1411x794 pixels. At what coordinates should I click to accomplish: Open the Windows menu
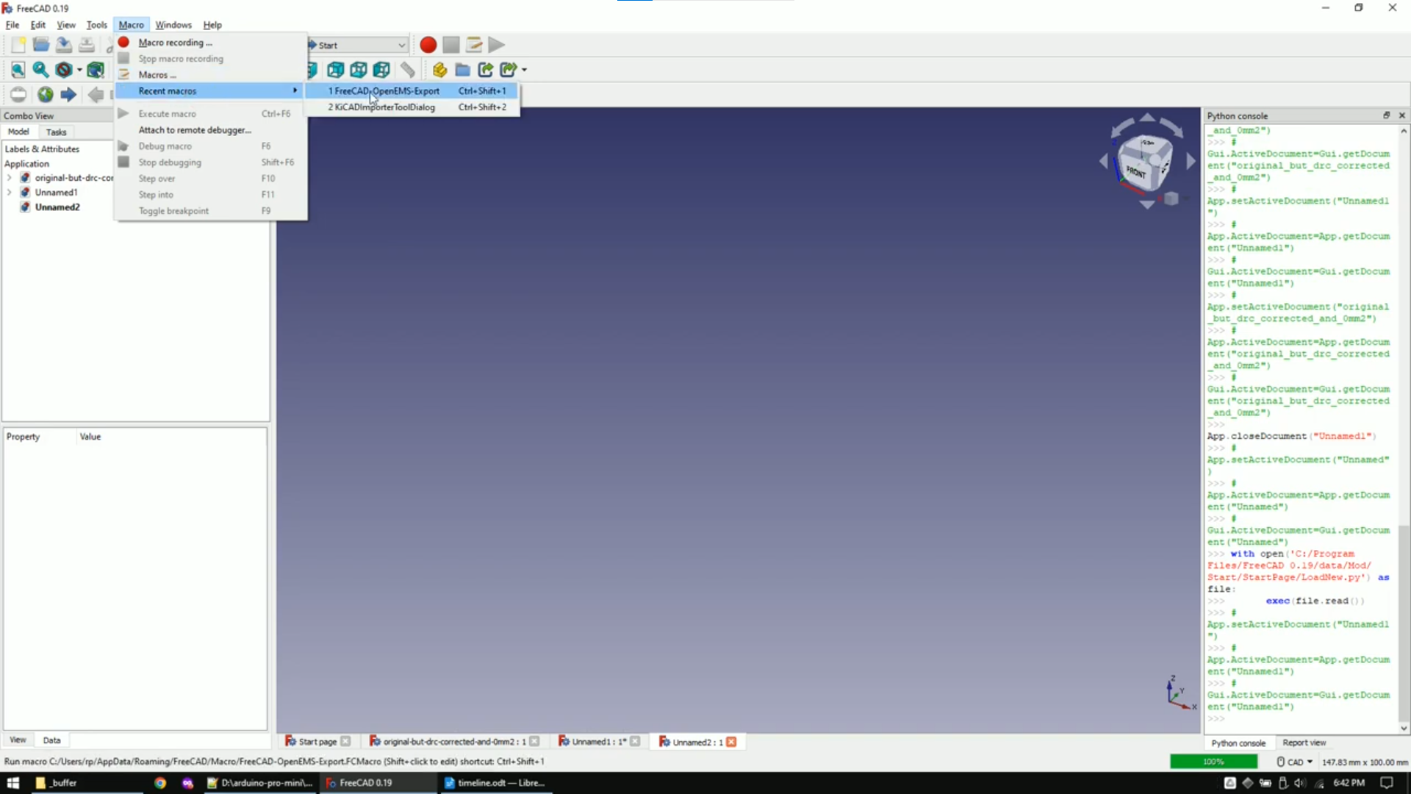coord(173,25)
